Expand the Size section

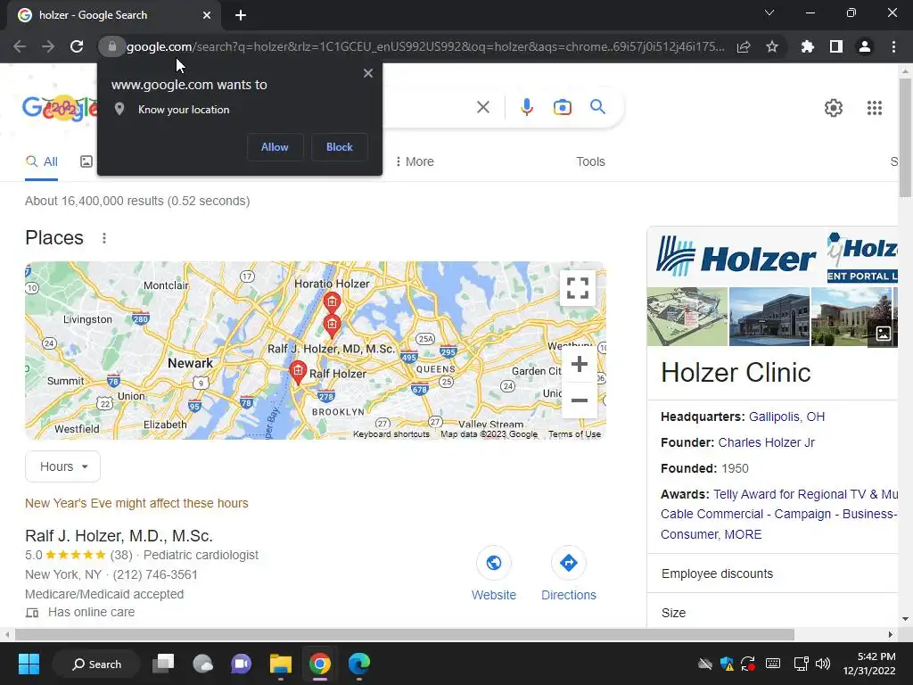(x=773, y=612)
